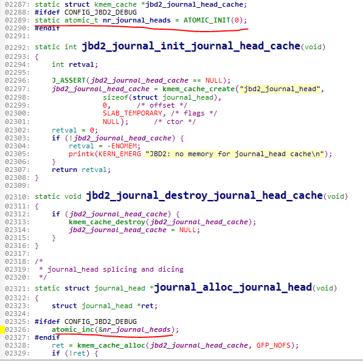The height and width of the screenshot is (361, 363).
Task: Select the ATOMIC_INIT macro on line 02289
Action: [207, 20]
